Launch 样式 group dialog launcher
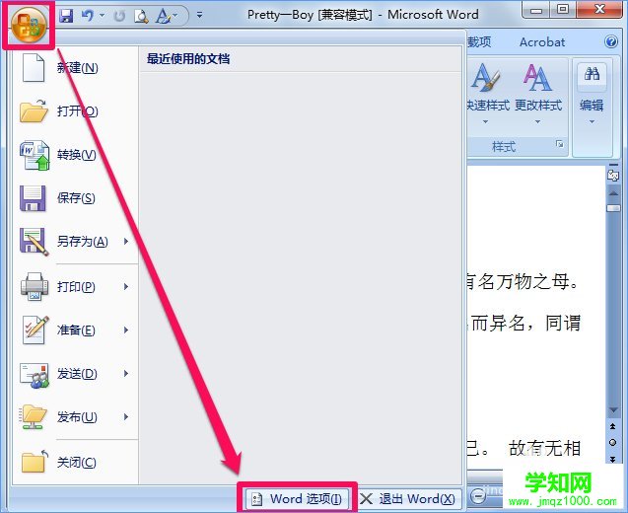Viewport: 628px width, 513px height. [x=560, y=144]
